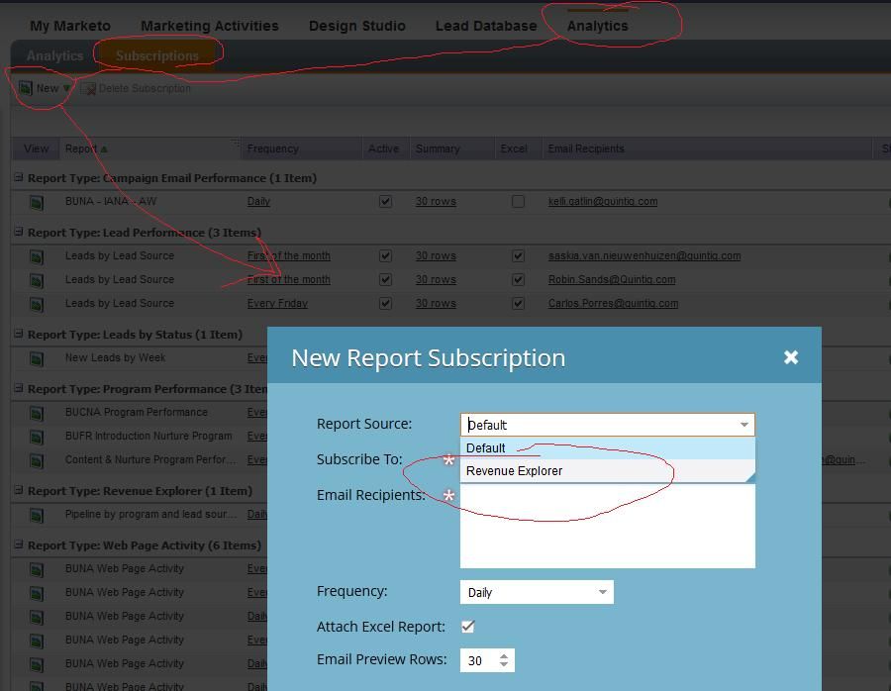Collapse Report Type: Lead Performance group

(19, 233)
